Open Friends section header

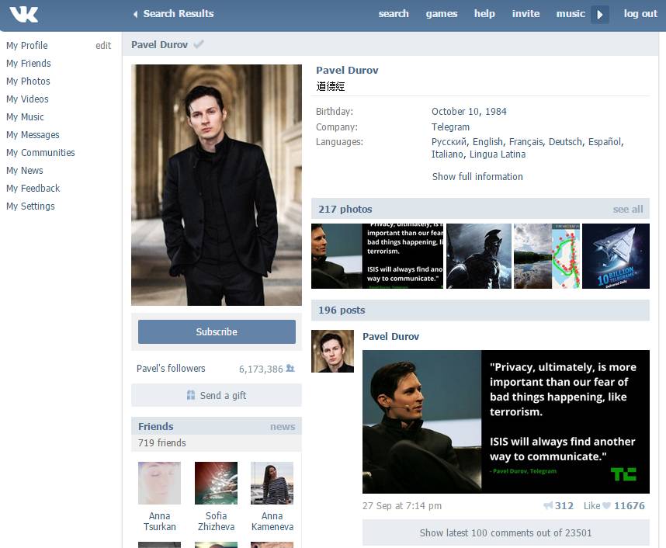click(155, 426)
